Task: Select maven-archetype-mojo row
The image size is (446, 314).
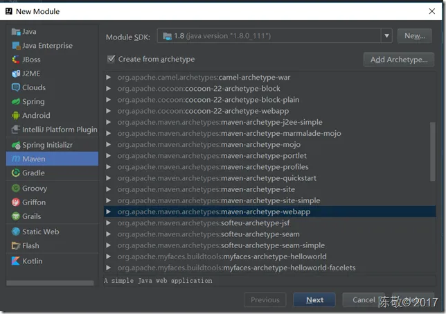Action: click(x=269, y=144)
